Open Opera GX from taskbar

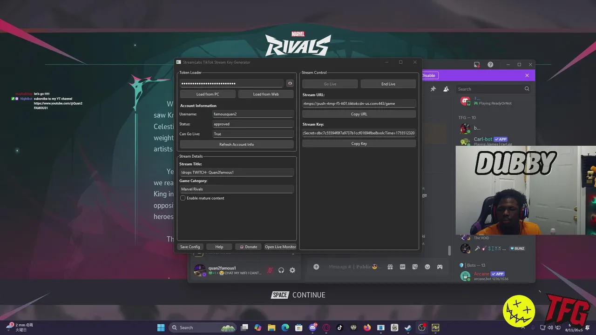point(326,328)
